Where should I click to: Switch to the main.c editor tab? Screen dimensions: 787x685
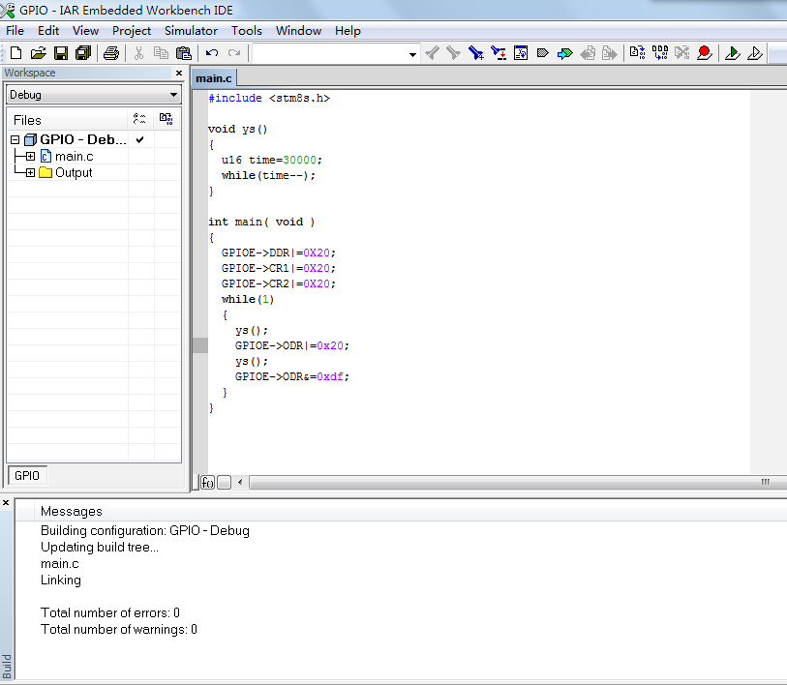[x=214, y=78]
